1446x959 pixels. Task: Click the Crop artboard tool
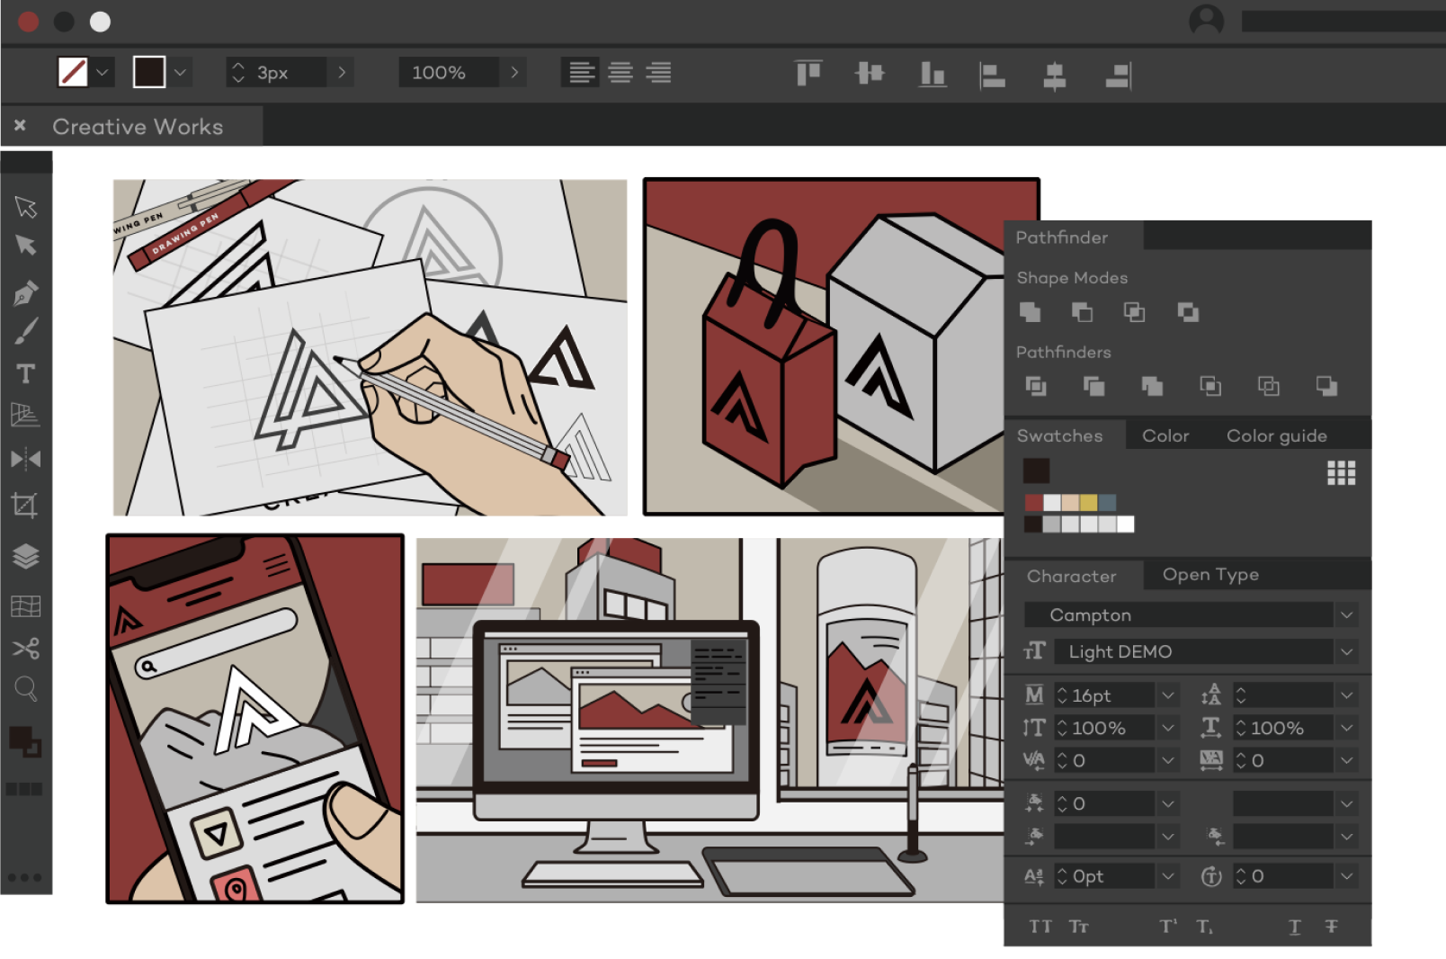tap(25, 505)
